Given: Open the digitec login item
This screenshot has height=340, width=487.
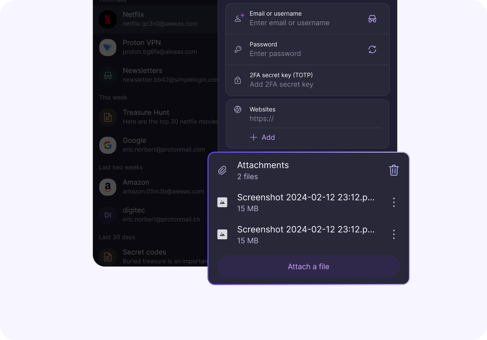Looking at the screenshot, I should pyautogui.click(x=156, y=215).
